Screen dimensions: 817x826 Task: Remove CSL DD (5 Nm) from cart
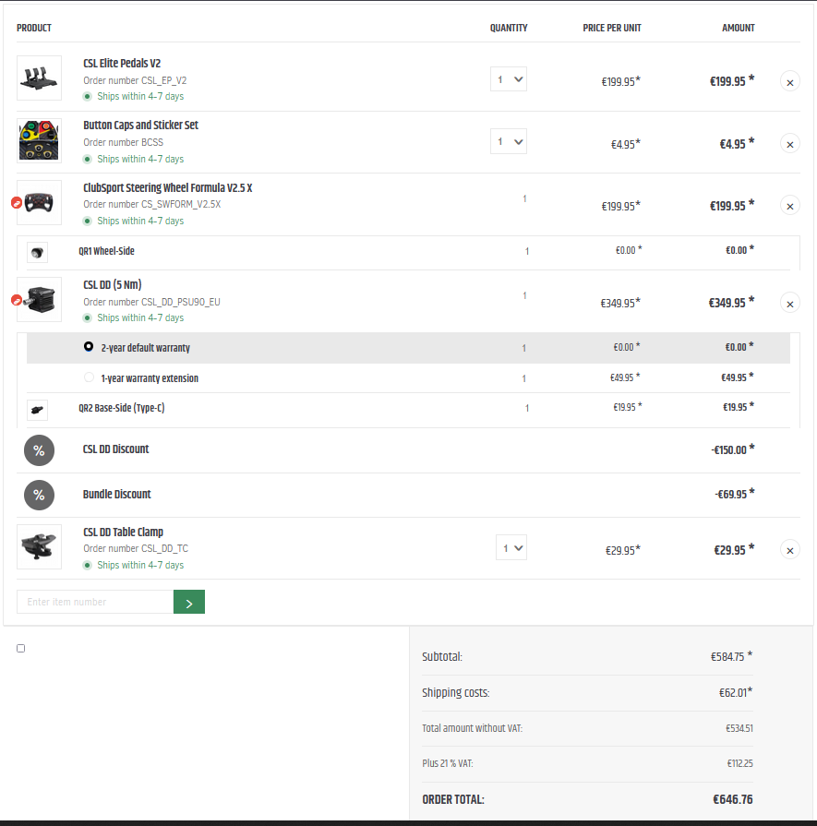point(789,304)
